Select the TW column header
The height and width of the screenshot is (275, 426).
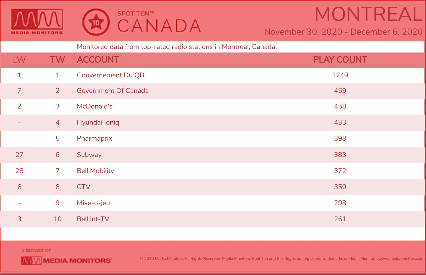point(57,60)
